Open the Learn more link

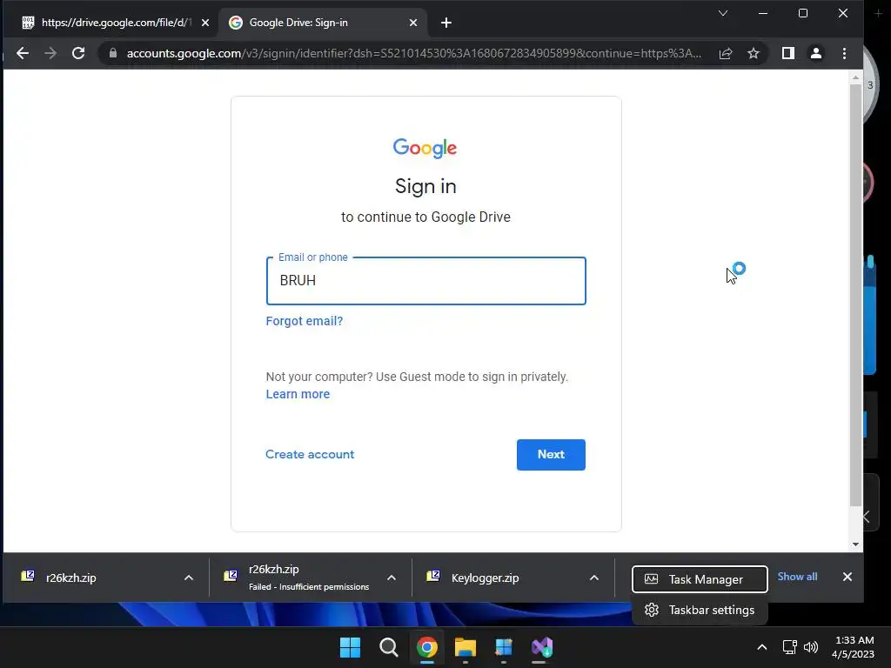[x=298, y=394]
